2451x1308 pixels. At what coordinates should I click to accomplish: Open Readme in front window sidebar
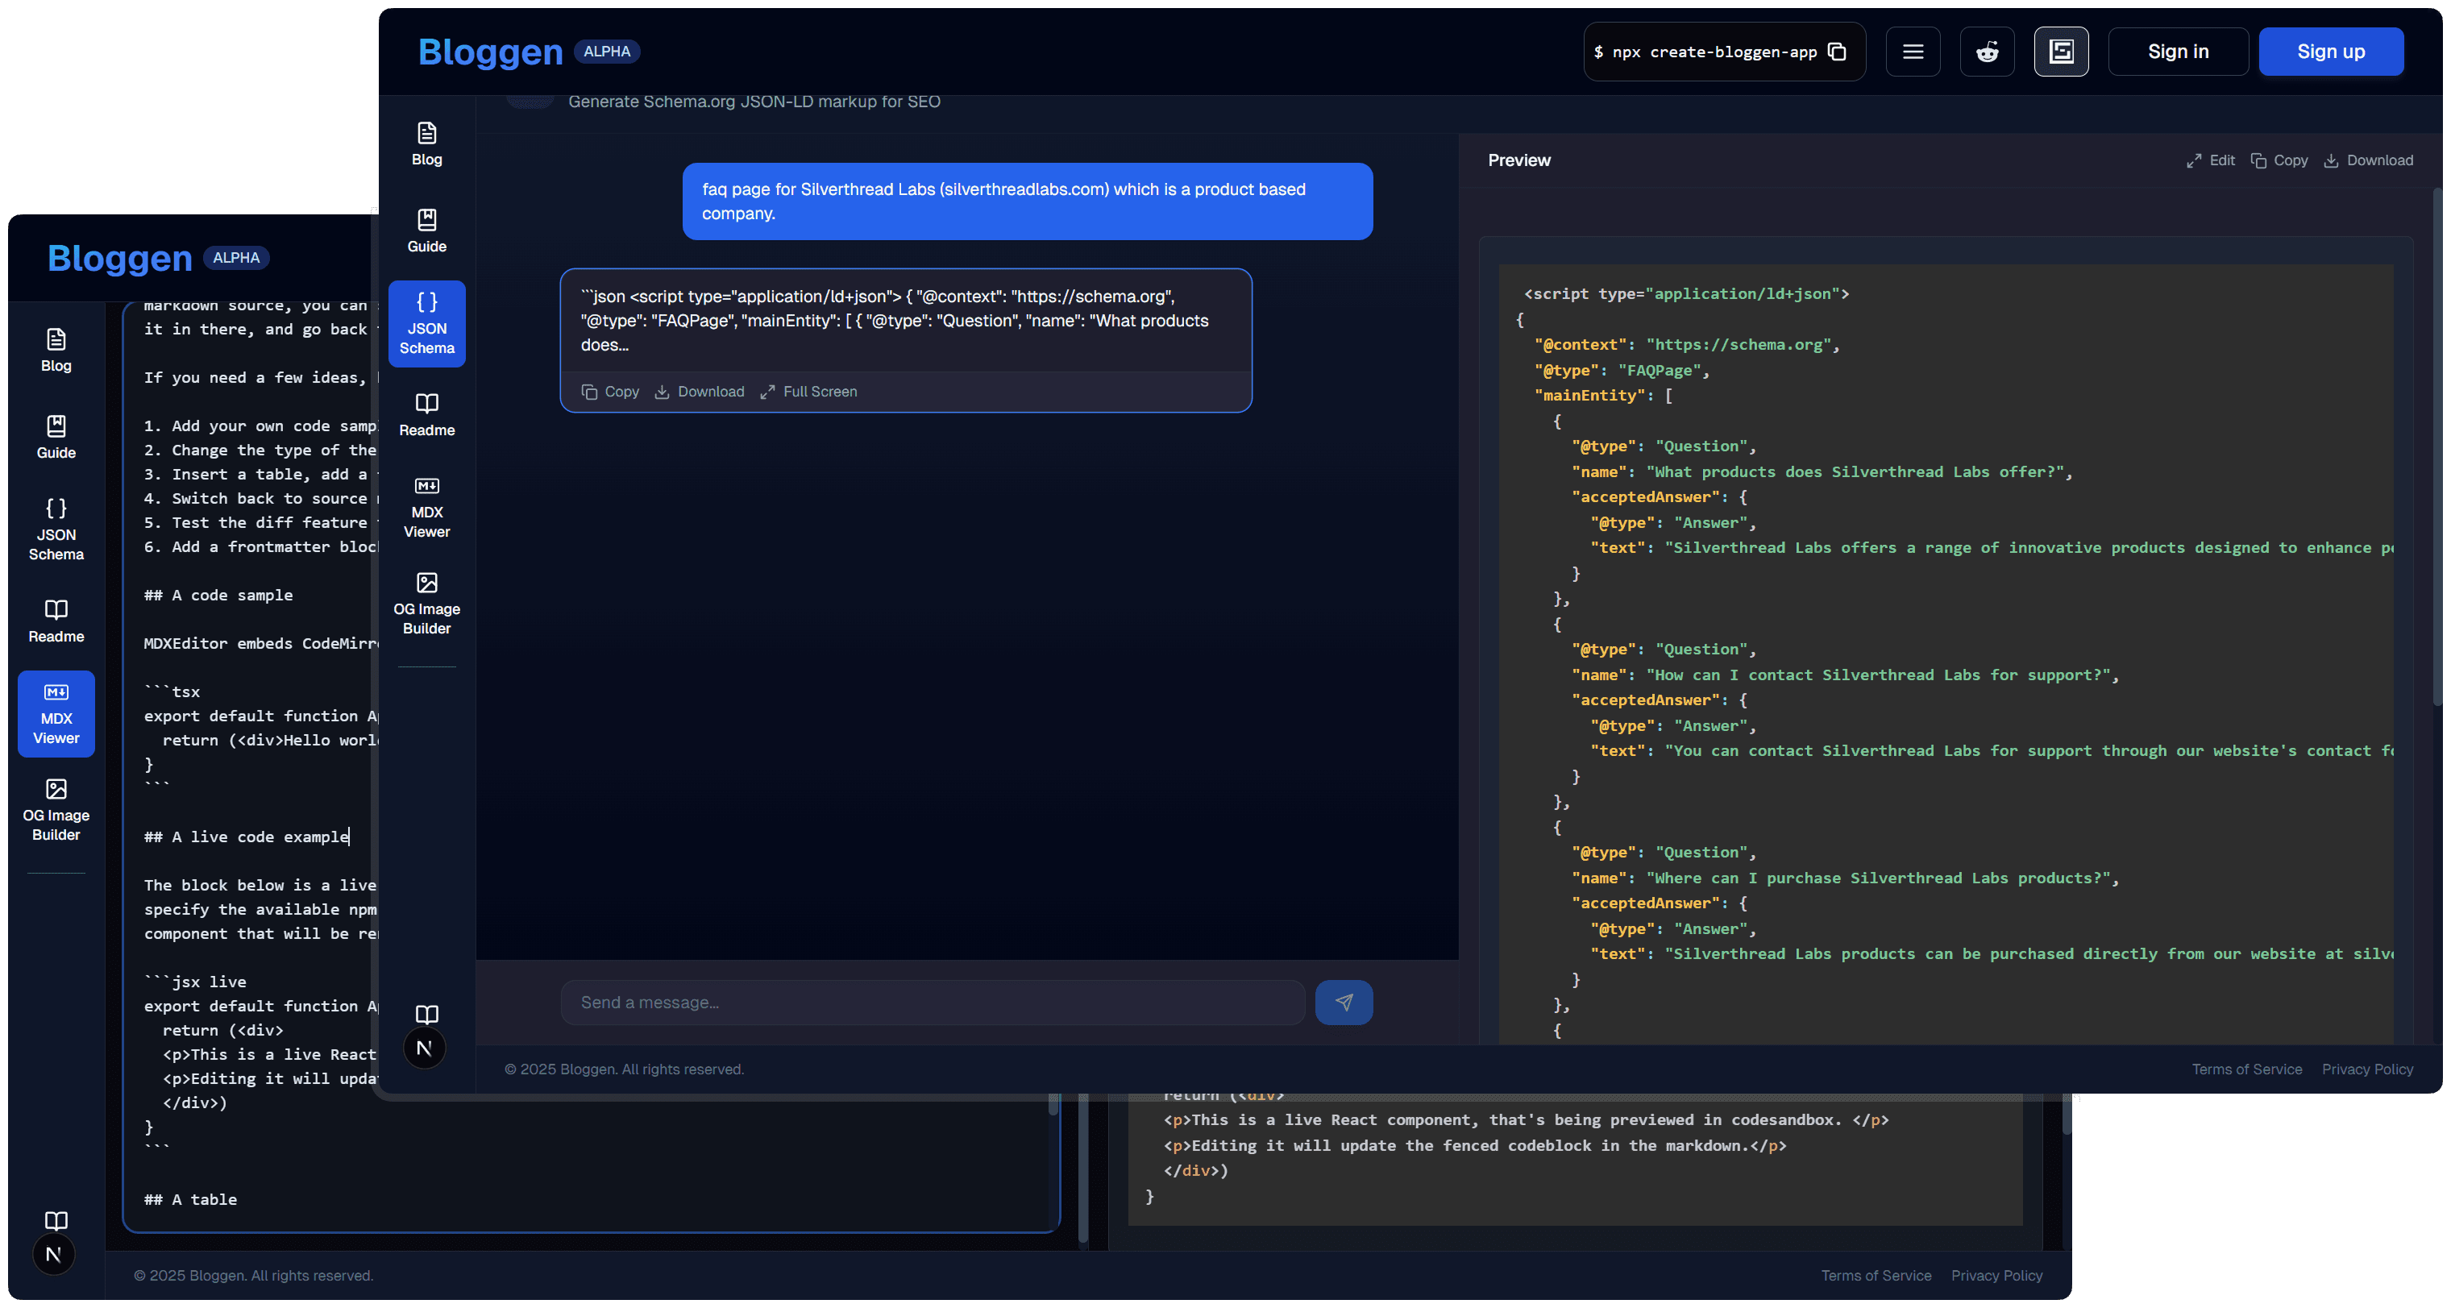[x=426, y=415]
